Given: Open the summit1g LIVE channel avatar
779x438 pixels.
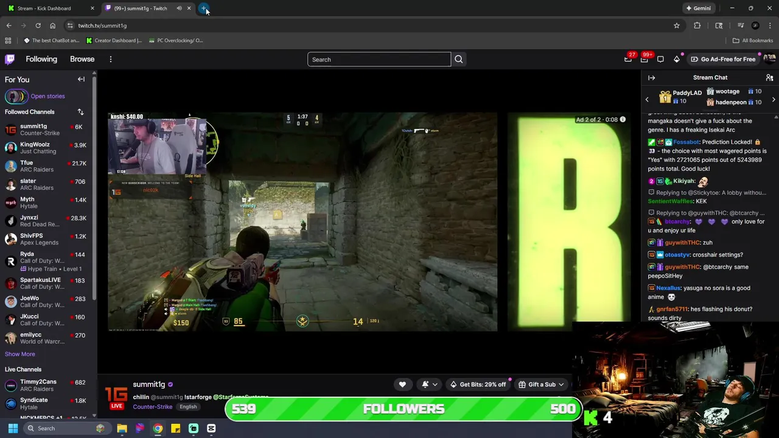Looking at the screenshot, I should click(116, 398).
